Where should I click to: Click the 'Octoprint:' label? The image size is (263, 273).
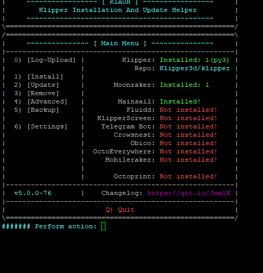[x=134, y=177]
